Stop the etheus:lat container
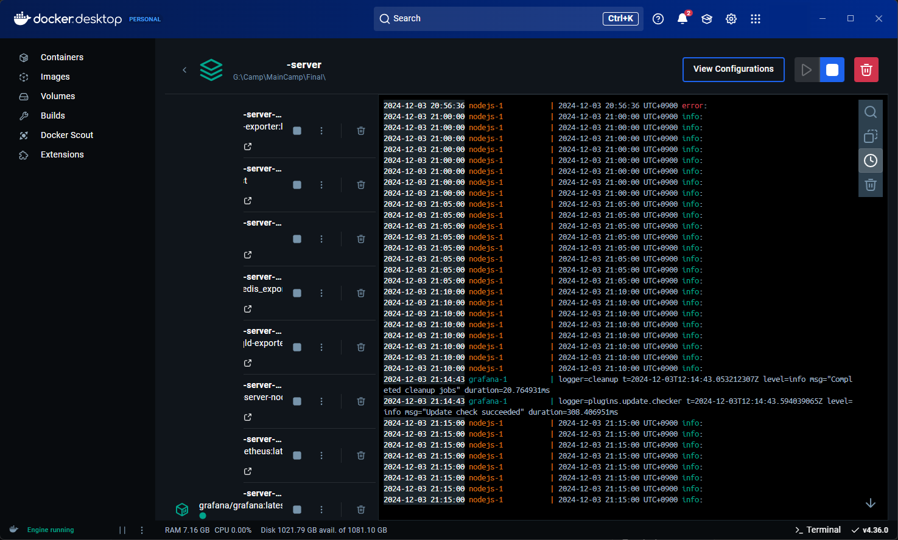This screenshot has height=540, width=898. (297, 455)
